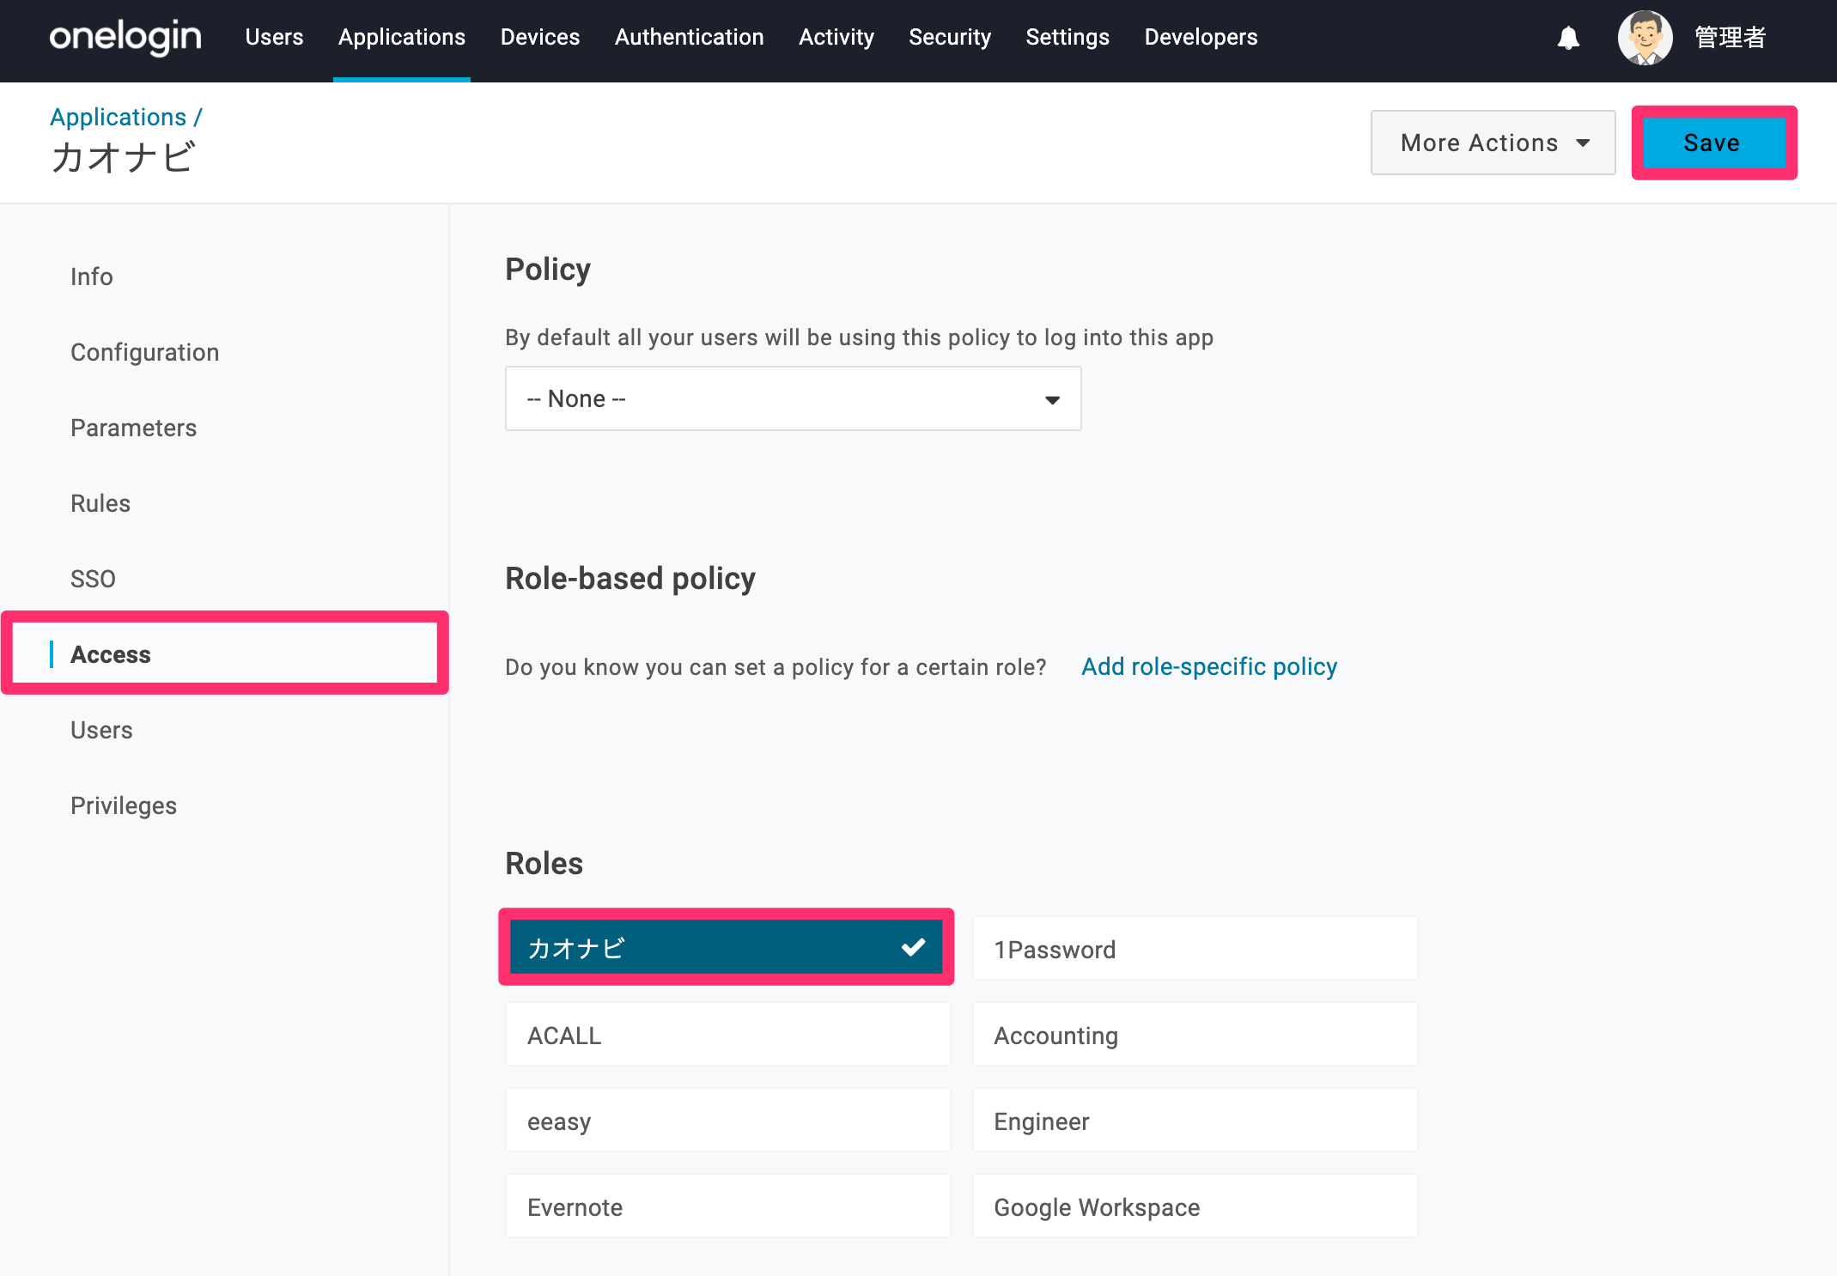Screen dimensions: 1837x1276
Task: Switch to the Configuration tab
Action: [144, 352]
